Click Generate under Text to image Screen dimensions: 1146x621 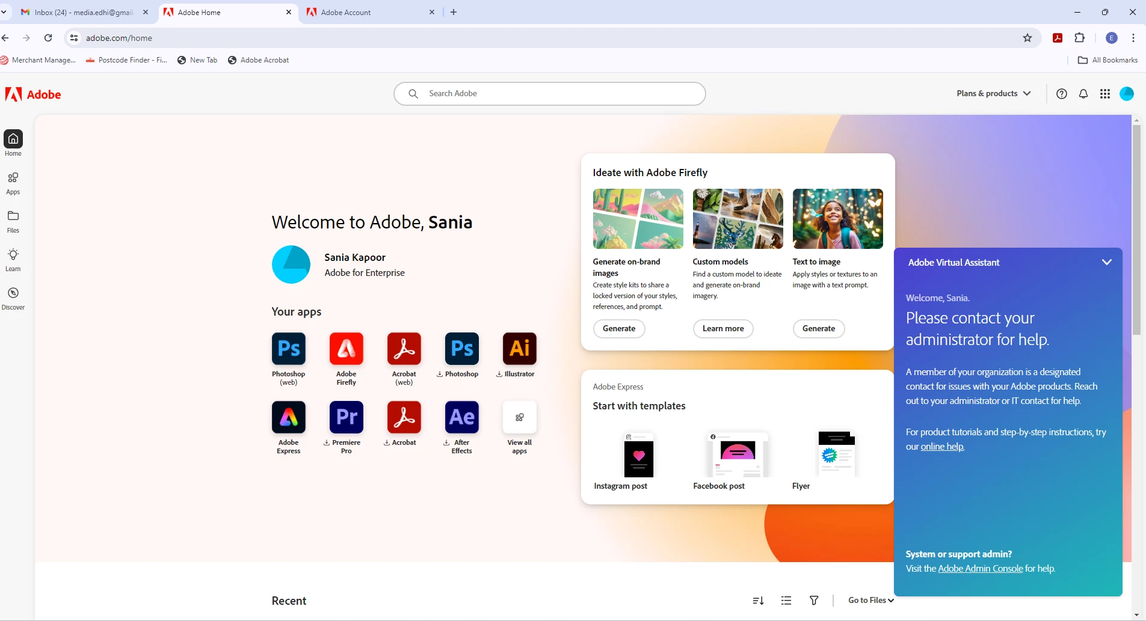click(819, 329)
